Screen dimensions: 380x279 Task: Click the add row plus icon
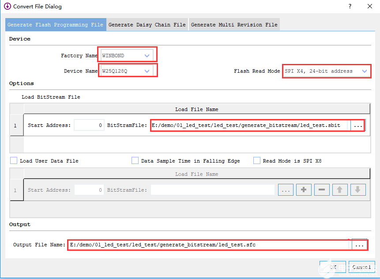(x=304, y=190)
